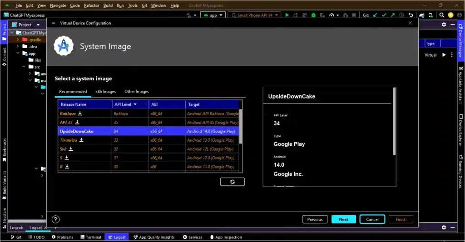Open the device actions three-dot menu
Viewport: 465px width, 242px height.
pyautogui.click(x=452, y=55)
